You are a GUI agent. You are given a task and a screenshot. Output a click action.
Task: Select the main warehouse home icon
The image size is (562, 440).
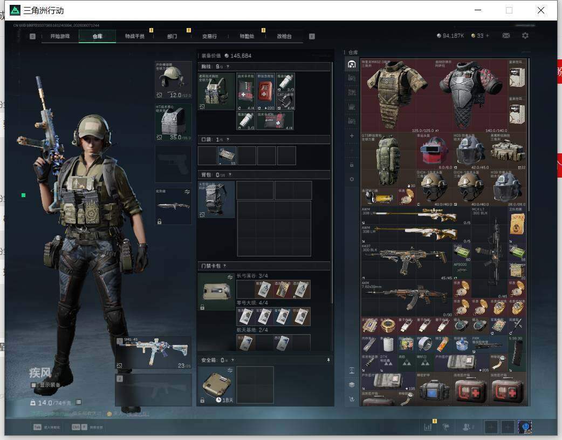click(x=352, y=65)
